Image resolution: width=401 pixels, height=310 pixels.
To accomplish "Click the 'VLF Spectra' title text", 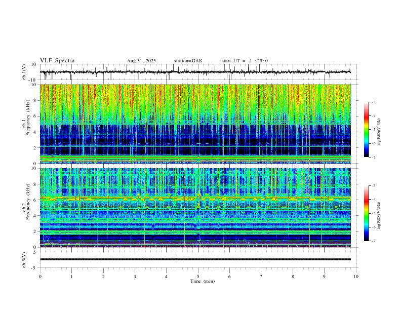I will pos(57,61).
